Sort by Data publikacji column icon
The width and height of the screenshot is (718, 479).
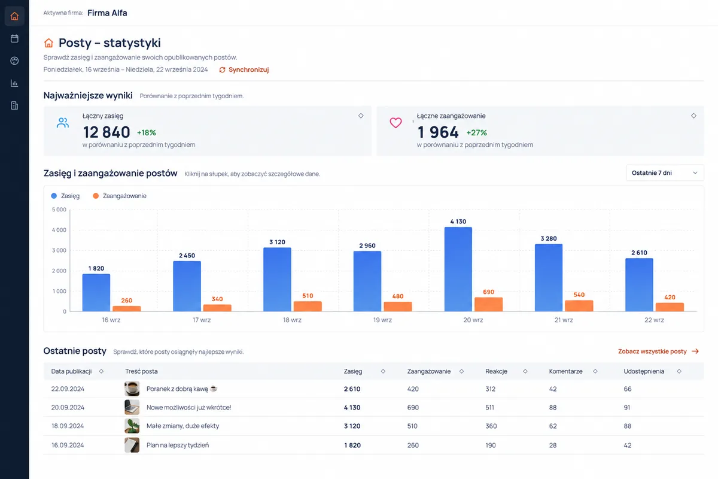101,371
